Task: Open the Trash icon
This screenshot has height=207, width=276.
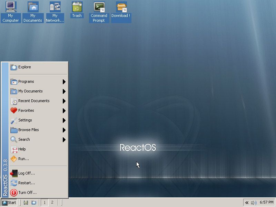Action: click(x=77, y=9)
